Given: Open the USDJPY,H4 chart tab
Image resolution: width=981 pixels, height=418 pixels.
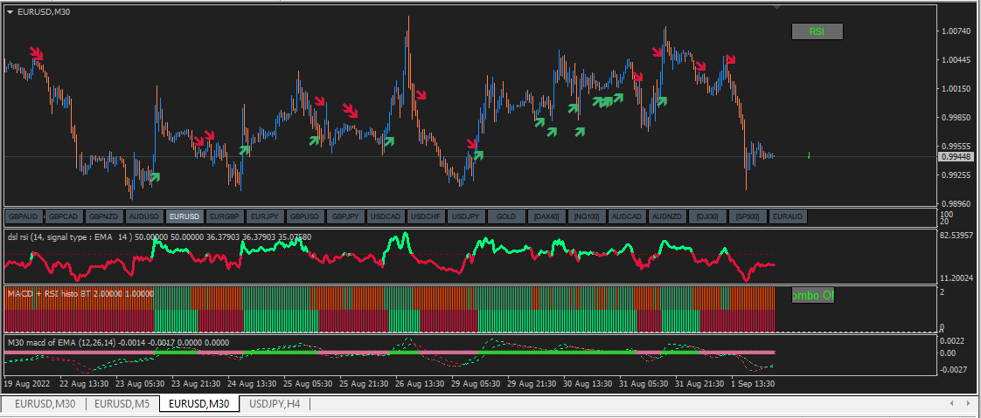Looking at the screenshot, I should [275, 403].
